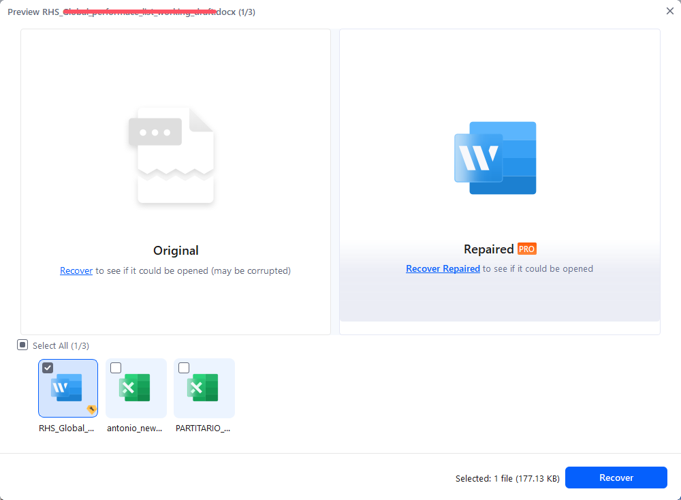This screenshot has width=681, height=500.
Task: Click the corrupted file icon in Original
Action: [x=171, y=155]
